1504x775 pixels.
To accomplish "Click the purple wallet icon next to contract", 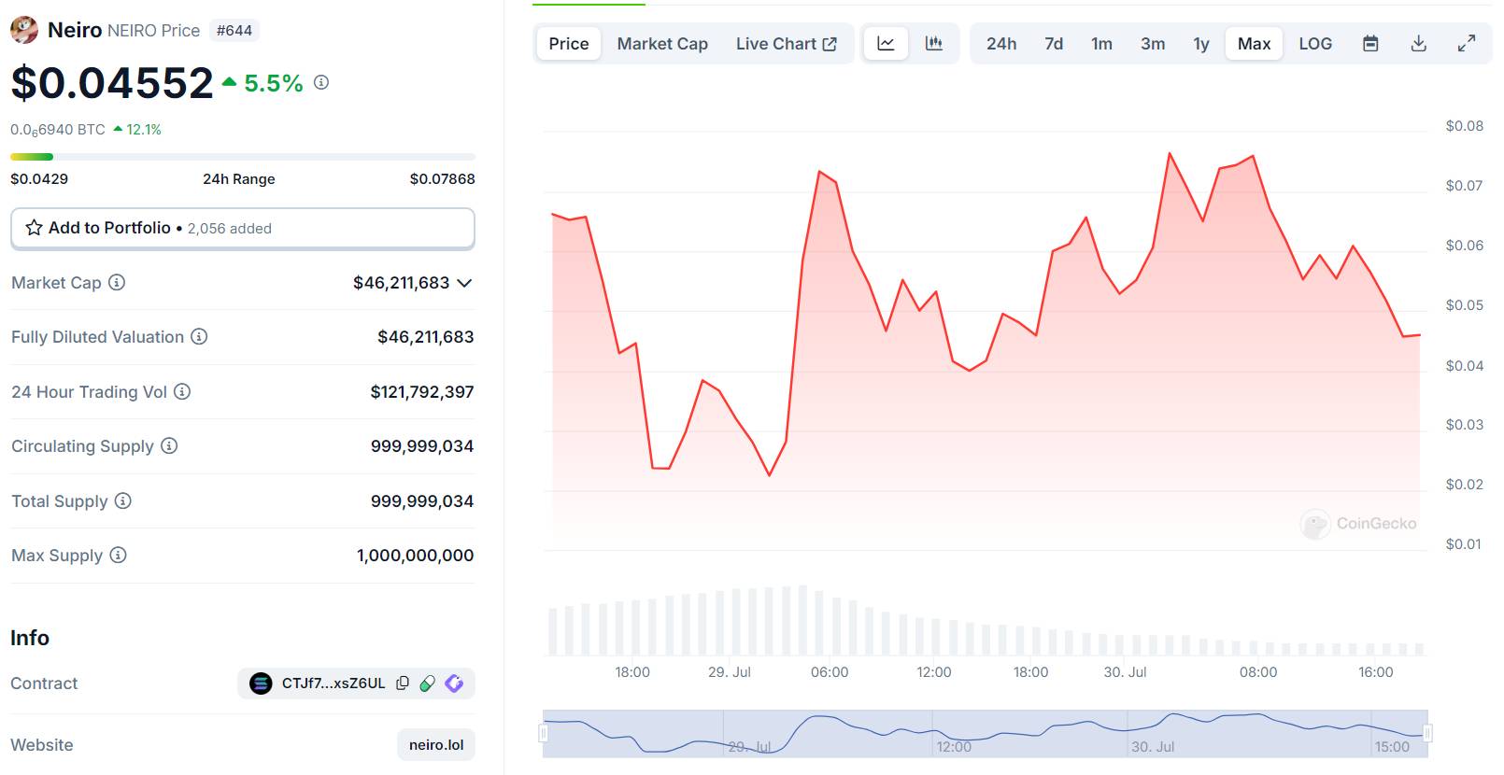I will pos(455,683).
